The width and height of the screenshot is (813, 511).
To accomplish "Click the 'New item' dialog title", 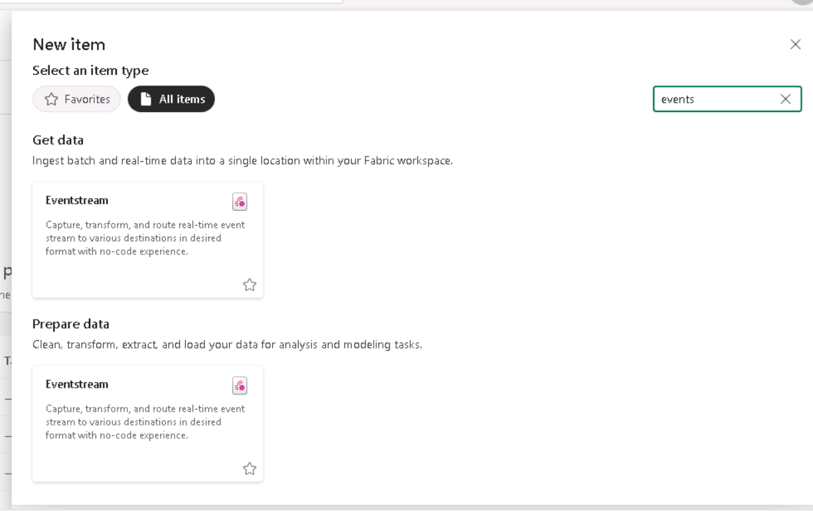I will click(69, 45).
